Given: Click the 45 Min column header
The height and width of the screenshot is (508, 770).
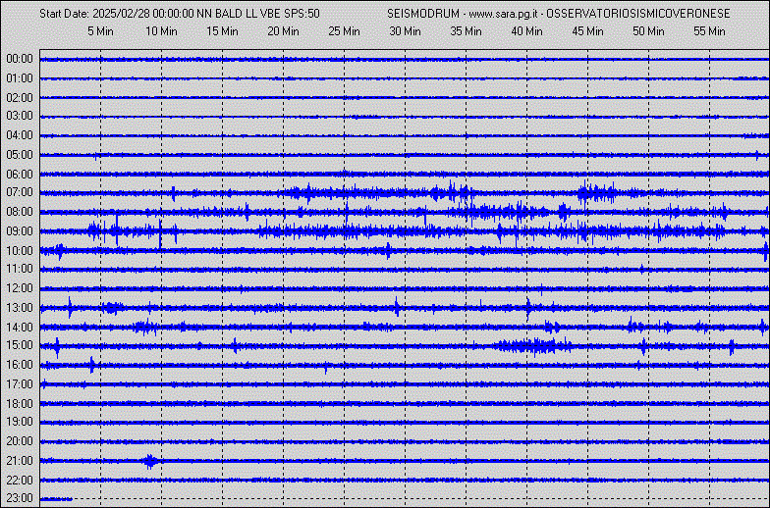Looking at the screenshot, I should 587,31.
